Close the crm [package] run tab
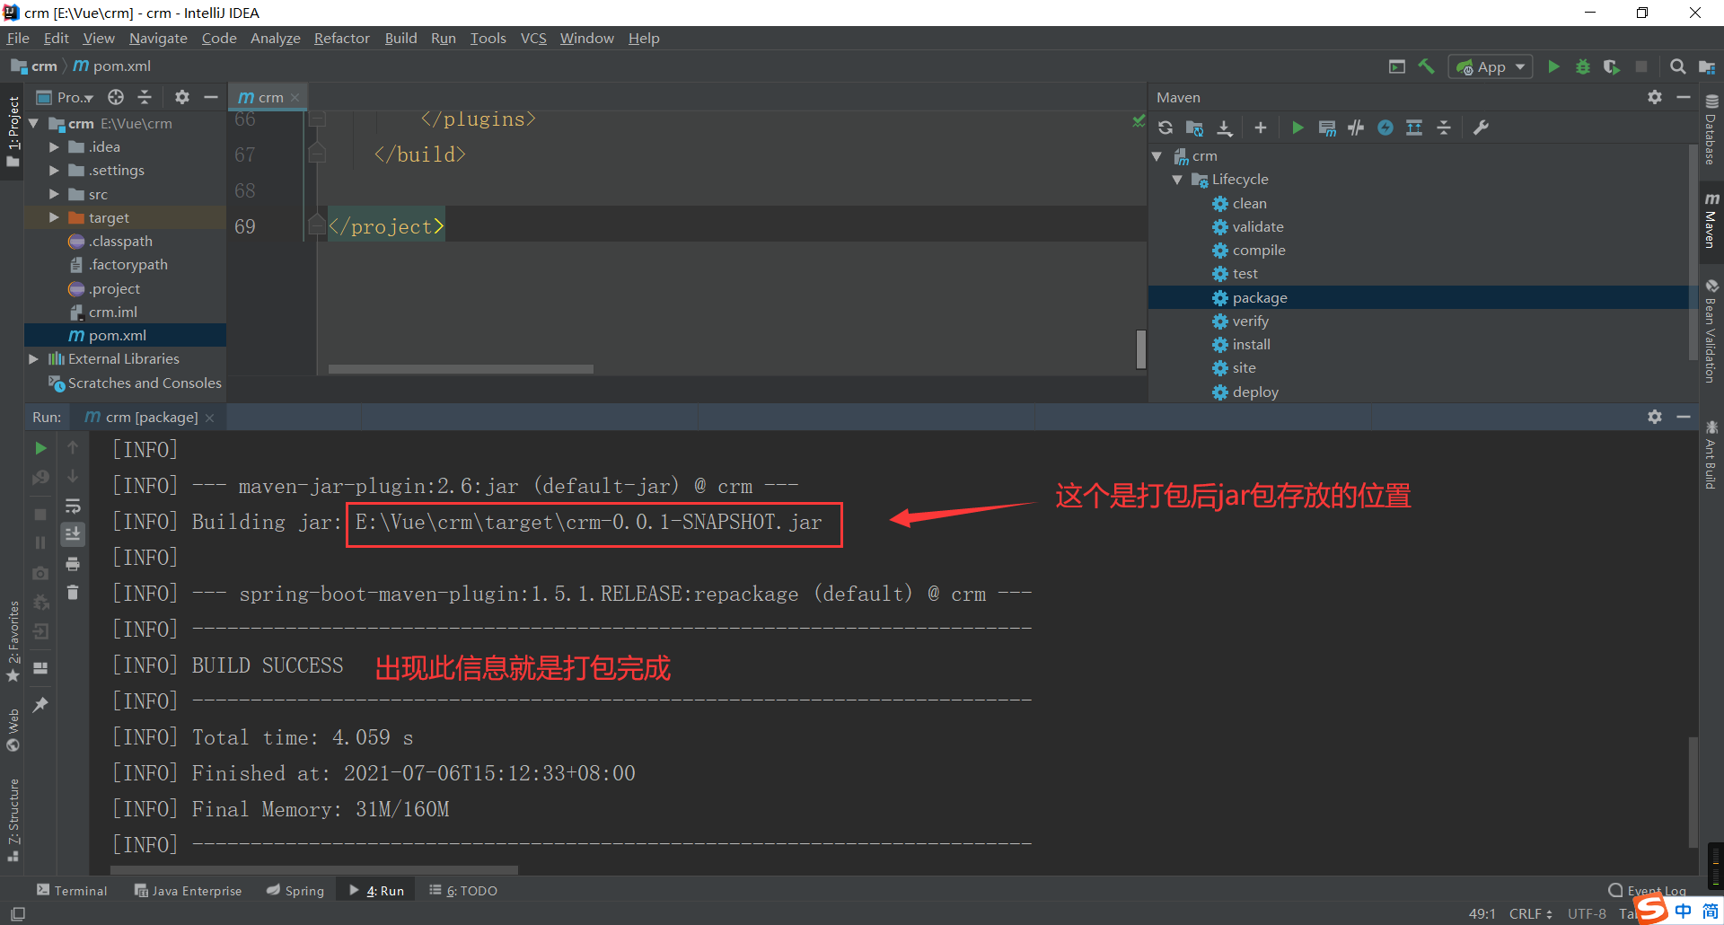 pyautogui.click(x=210, y=418)
